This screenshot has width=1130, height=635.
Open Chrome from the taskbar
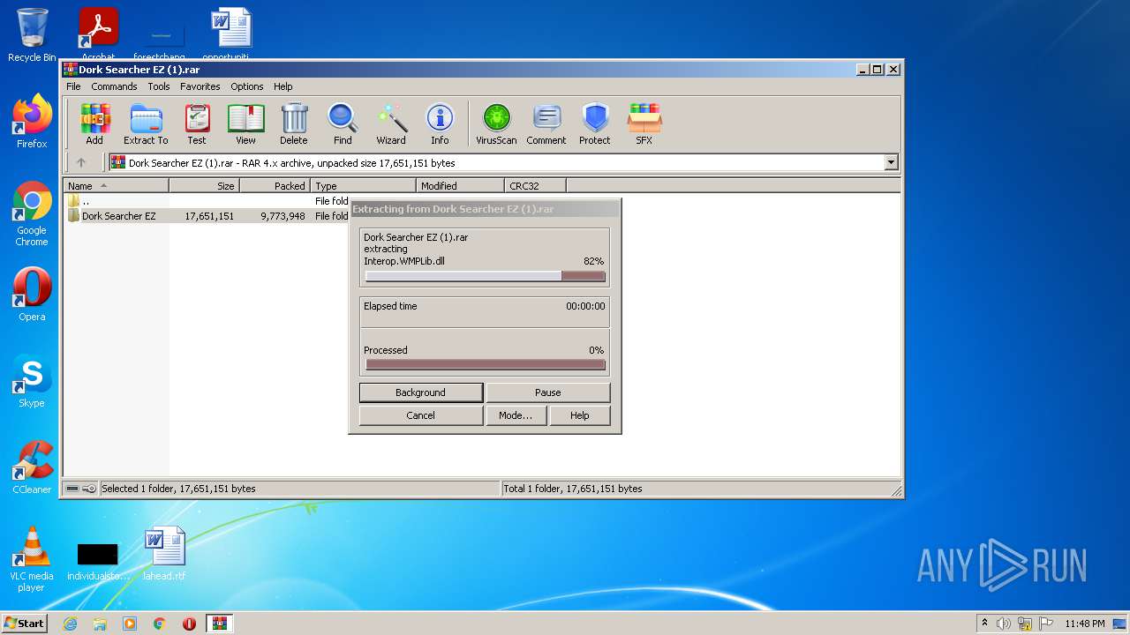coord(160,624)
